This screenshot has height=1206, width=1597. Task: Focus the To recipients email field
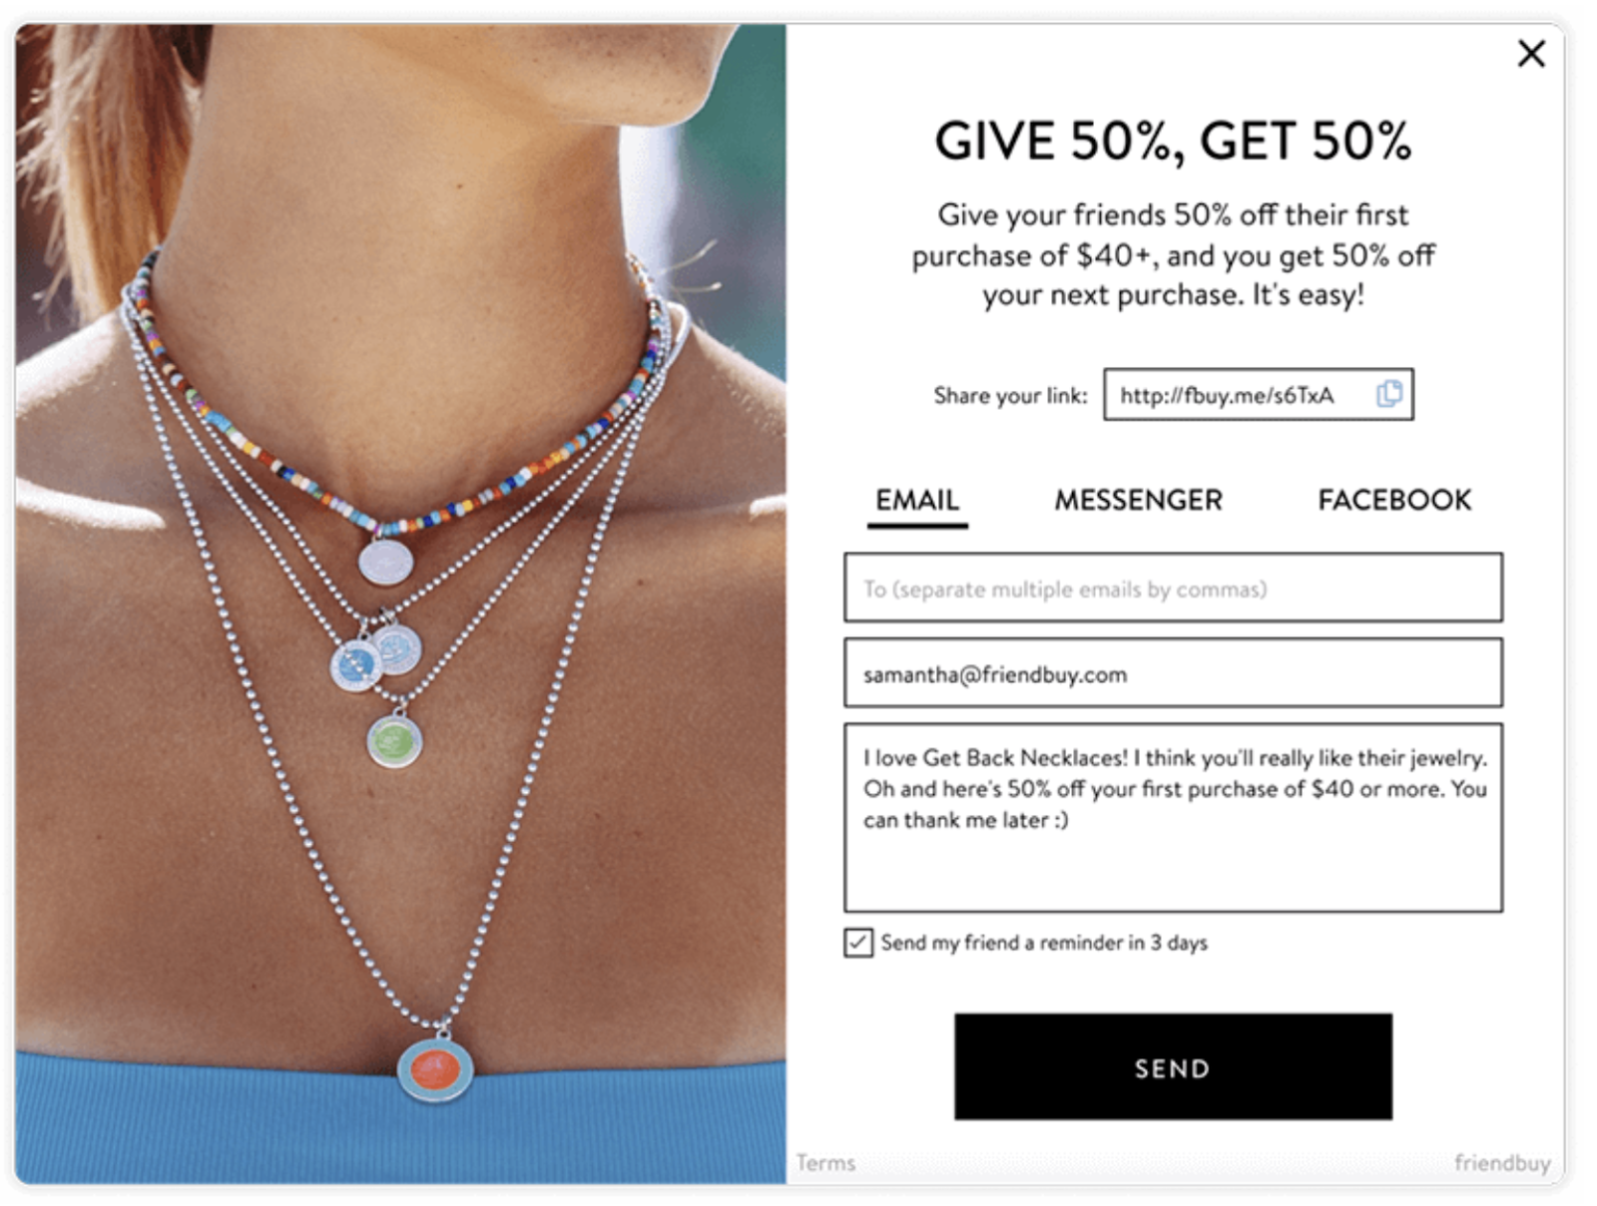point(1173,589)
